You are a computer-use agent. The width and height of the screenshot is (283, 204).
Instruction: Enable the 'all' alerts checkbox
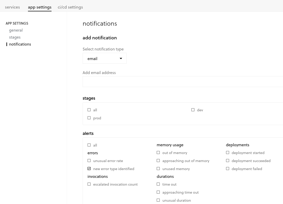89,145
